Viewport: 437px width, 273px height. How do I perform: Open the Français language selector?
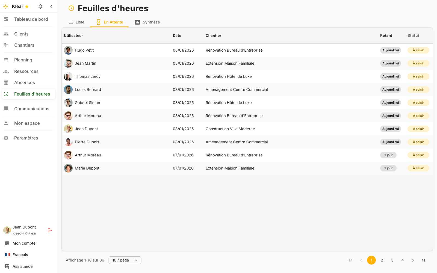tap(20, 255)
